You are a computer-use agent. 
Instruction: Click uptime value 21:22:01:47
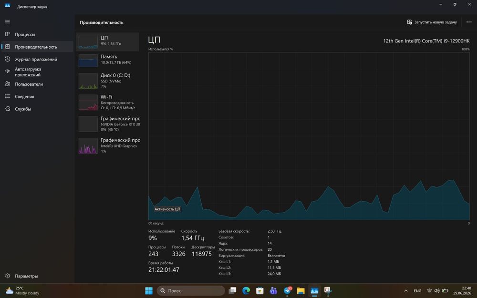pos(164,270)
